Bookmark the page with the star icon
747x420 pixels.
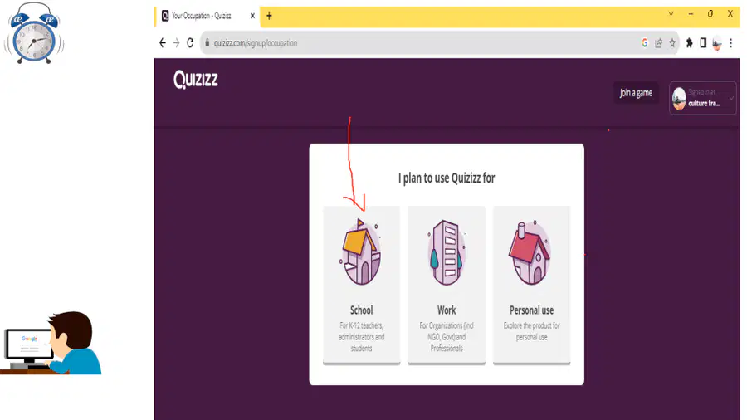click(x=672, y=43)
